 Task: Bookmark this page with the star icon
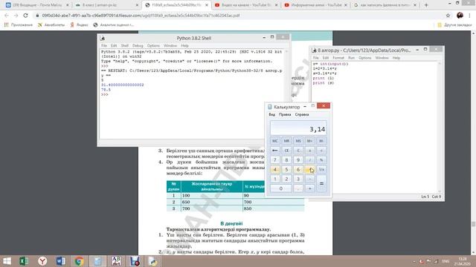point(448,16)
